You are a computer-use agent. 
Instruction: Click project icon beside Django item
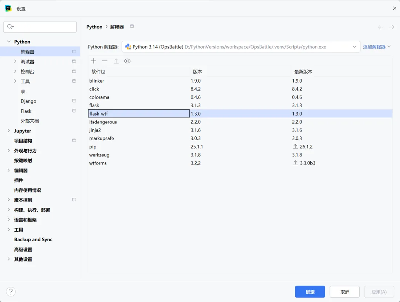click(x=74, y=101)
